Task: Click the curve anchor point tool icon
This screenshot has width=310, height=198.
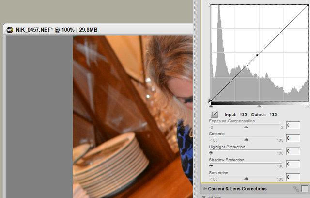Action: pos(214,114)
